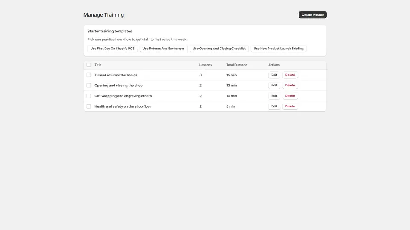Delete 'Health and safety on the shop floor'

click(290, 106)
